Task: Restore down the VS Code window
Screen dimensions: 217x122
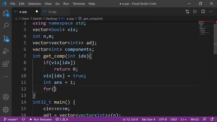Action: 200,4
